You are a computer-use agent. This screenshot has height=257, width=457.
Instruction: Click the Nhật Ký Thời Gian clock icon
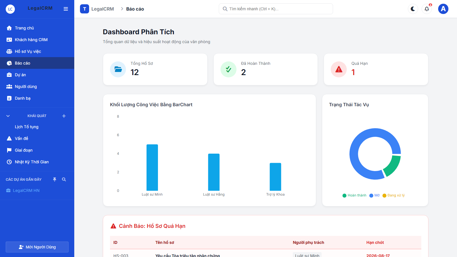click(x=9, y=162)
